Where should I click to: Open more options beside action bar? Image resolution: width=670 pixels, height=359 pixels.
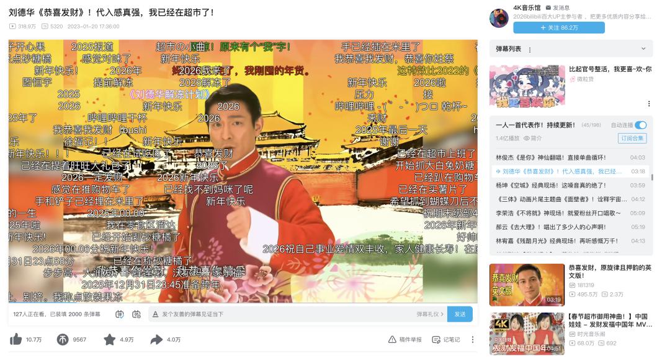point(473,339)
